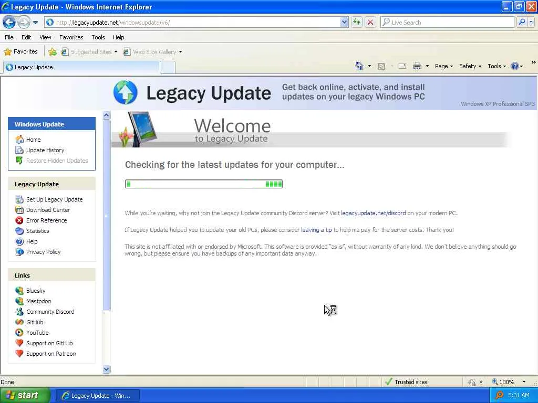Click the Add to Favorites Bar icon
The width and height of the screenshot is (538, 403).
[52, 52]
